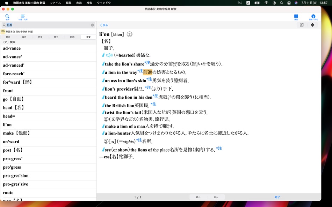This screenshot has height=207, width=332.
Task: Select the 'route' result
Action: [48, 193]
